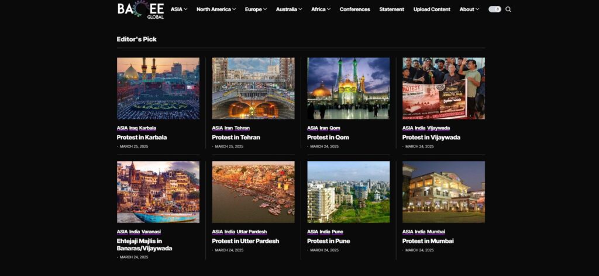
Task: Open the Australia dropdown menu
Action: click(289, 9)
